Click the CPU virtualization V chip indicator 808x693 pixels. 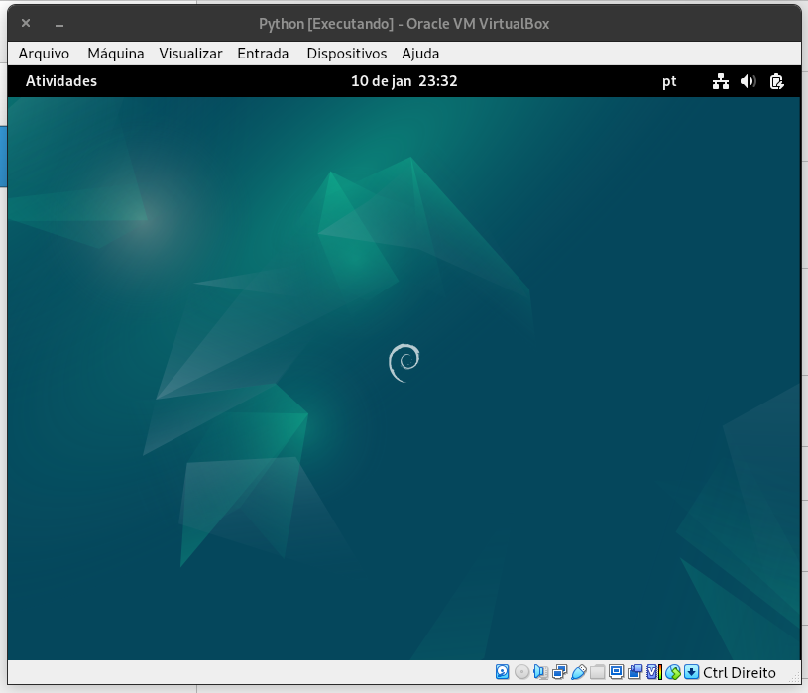coord(653,672)
